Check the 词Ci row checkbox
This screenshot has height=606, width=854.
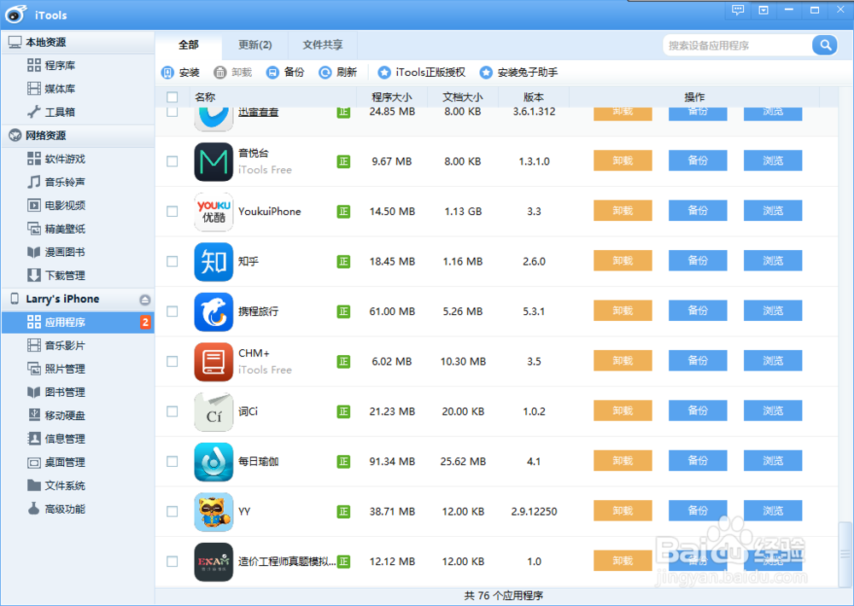click(173, 411)
